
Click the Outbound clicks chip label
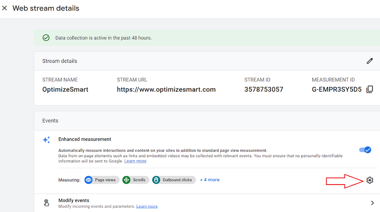pos(177,180)
